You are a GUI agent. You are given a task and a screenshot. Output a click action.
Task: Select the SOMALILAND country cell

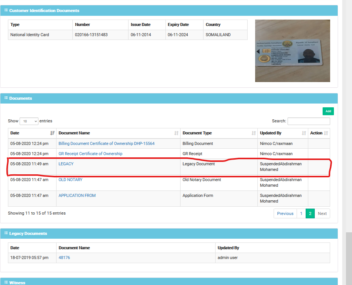pyautogui.click(x=225, y=35)
